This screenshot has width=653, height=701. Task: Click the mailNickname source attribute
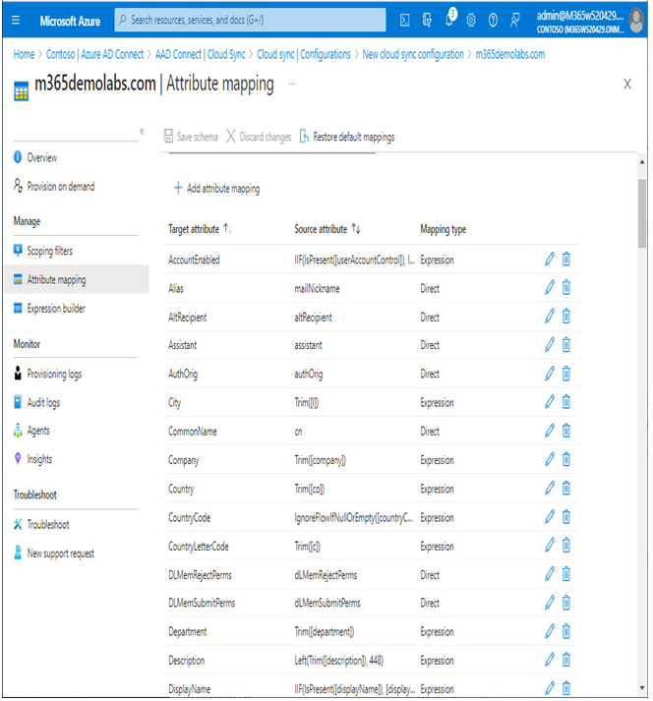click(x=317, y=289)
